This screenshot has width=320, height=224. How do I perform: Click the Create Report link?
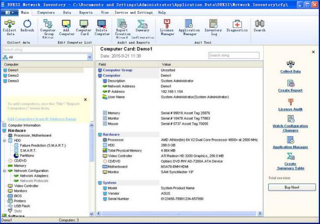[290, 90]
